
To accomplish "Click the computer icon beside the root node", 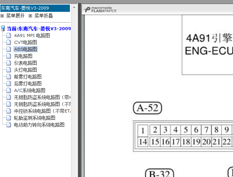I will click(x=3, y=28).
